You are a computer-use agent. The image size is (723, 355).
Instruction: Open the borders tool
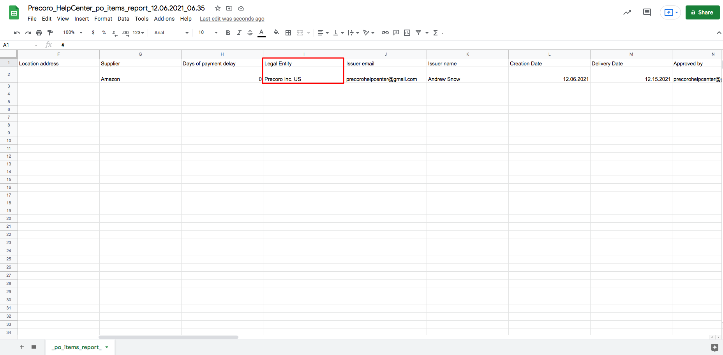(288, 33)
